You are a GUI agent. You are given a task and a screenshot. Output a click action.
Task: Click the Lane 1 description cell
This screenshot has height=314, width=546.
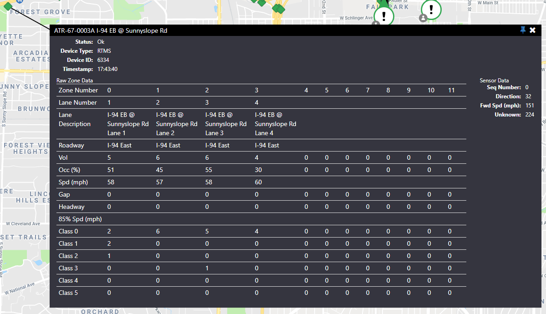click(x=128, y=124)
